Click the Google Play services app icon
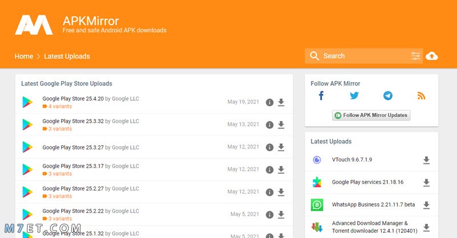 point(317,183)
